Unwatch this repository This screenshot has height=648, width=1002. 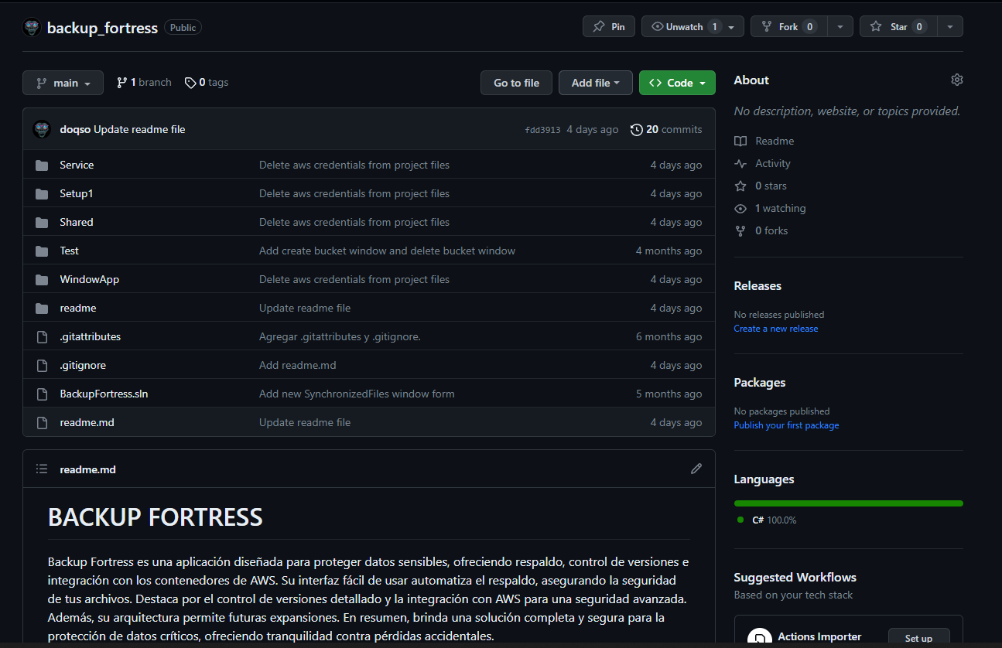(x=683, y=26)
